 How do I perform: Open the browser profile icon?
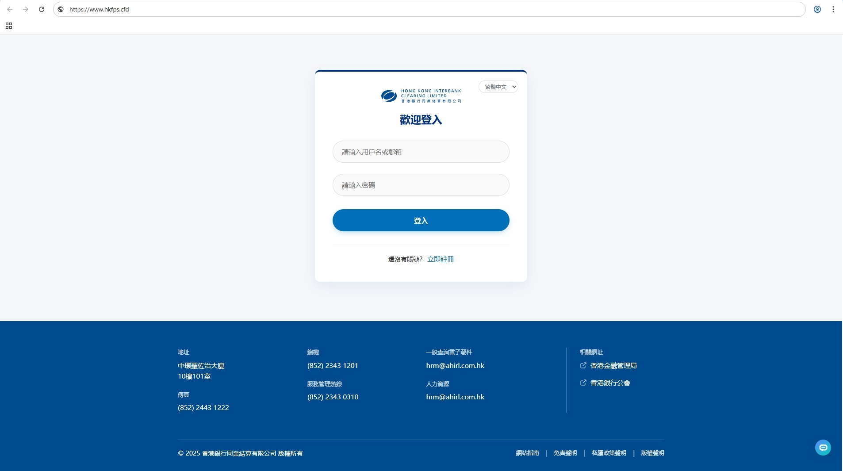[817, 9]
